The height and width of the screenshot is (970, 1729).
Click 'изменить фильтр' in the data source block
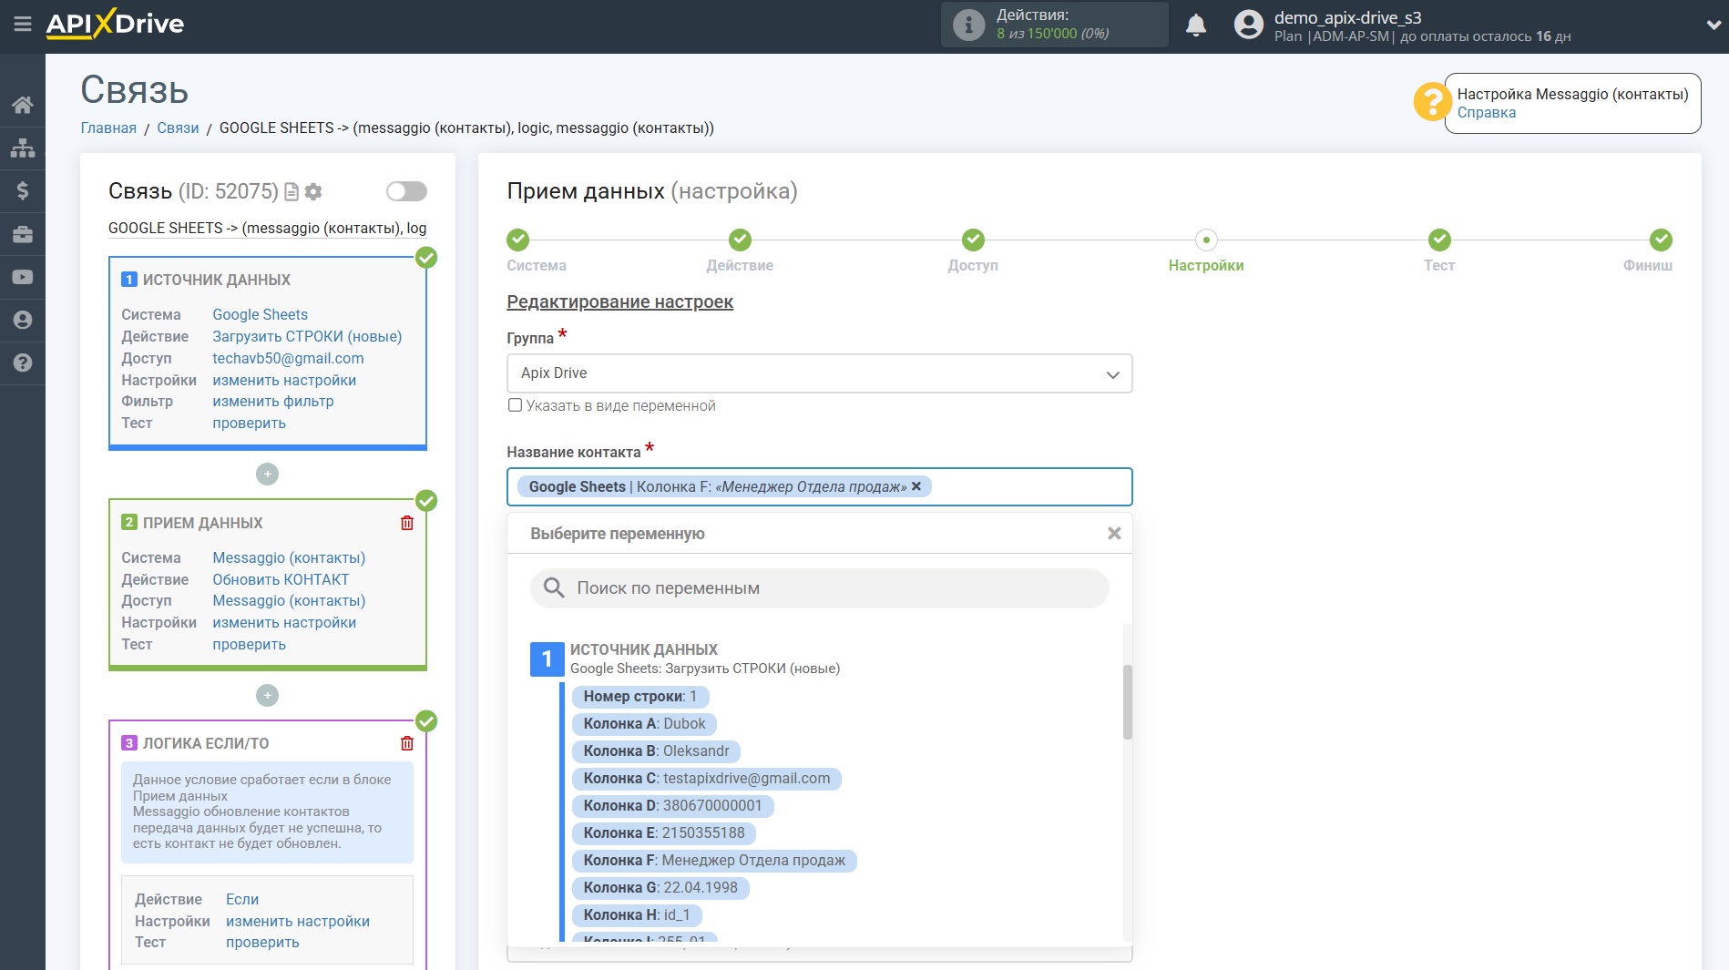272,402
